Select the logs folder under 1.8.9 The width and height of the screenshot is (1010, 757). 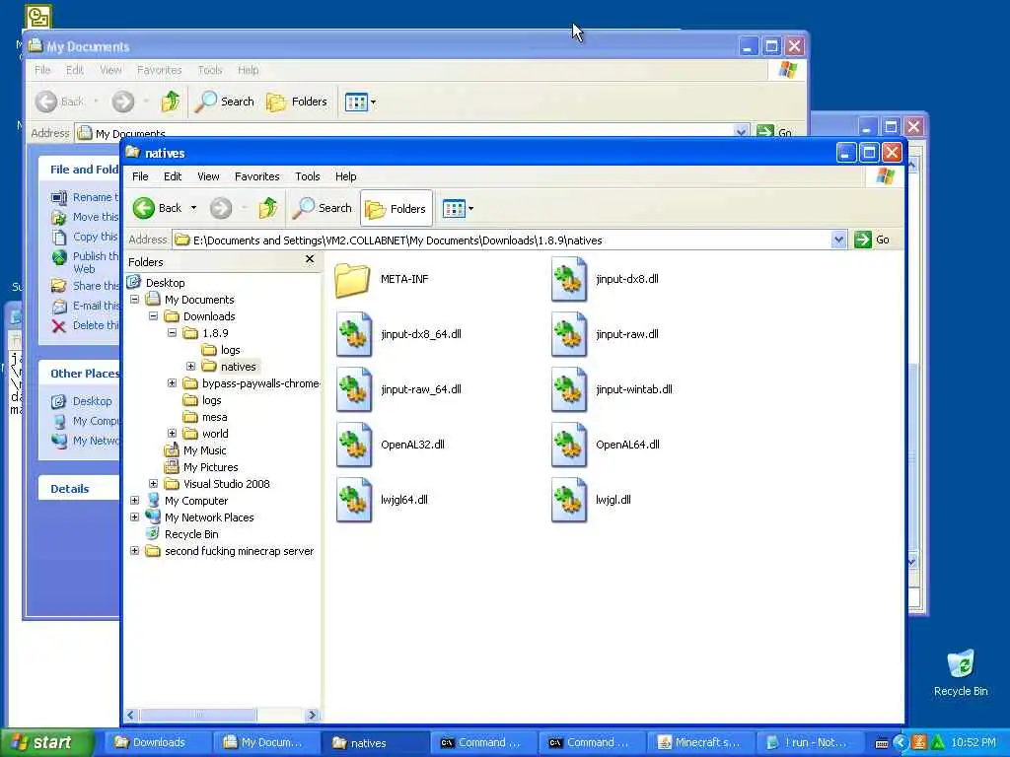(230, 350)
